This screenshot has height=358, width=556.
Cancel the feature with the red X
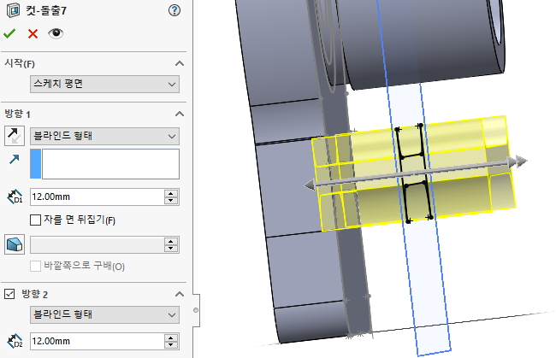pyautogui.click(x=33, y=34)
